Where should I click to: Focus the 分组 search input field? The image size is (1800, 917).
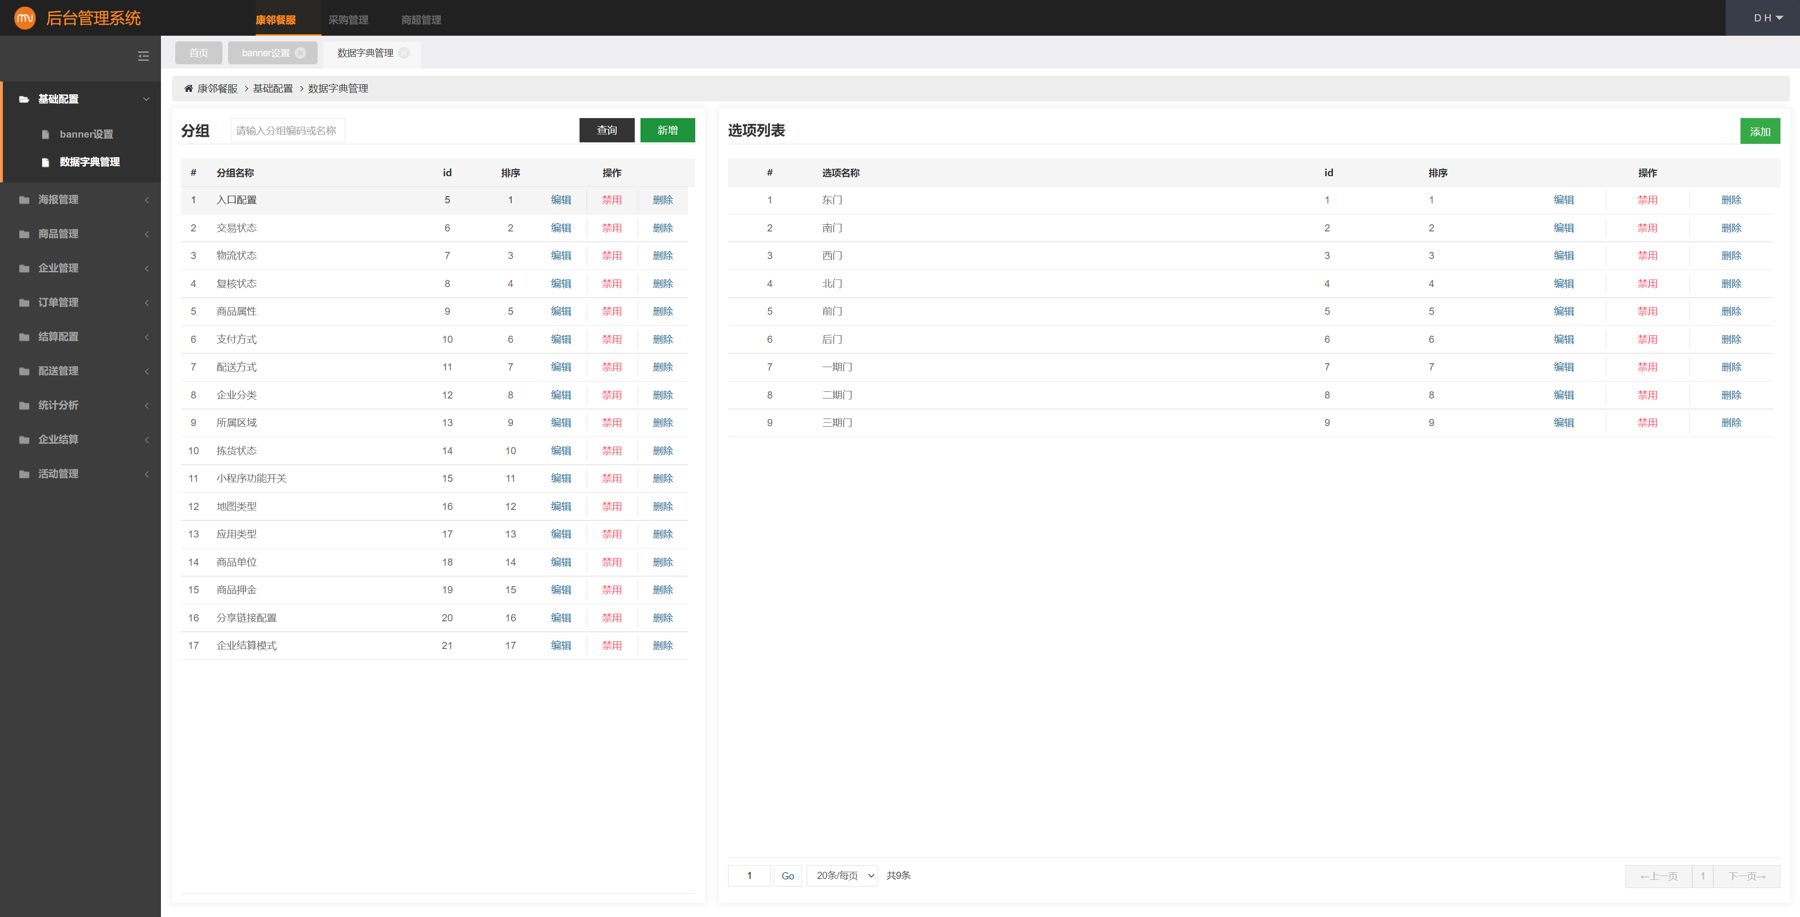coord(287,130)
